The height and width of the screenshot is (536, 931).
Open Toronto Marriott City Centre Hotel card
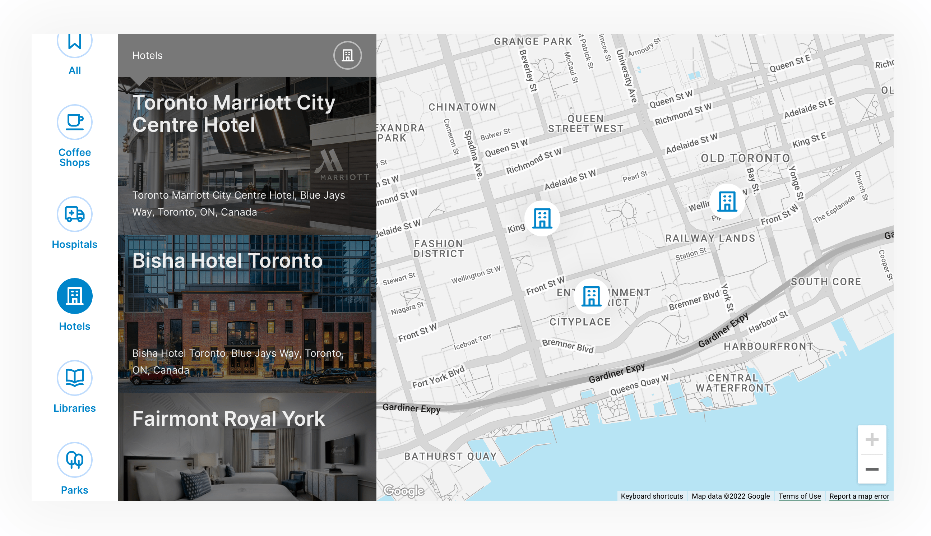(x=246, y=156)
